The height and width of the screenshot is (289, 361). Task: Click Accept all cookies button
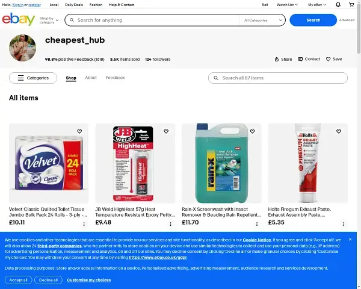pos(19,280)
